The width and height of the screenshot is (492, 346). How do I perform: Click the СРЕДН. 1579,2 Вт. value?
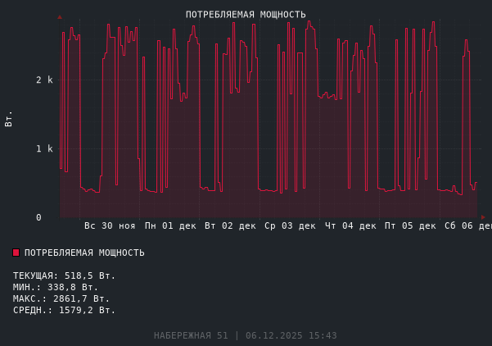(64, 310)
